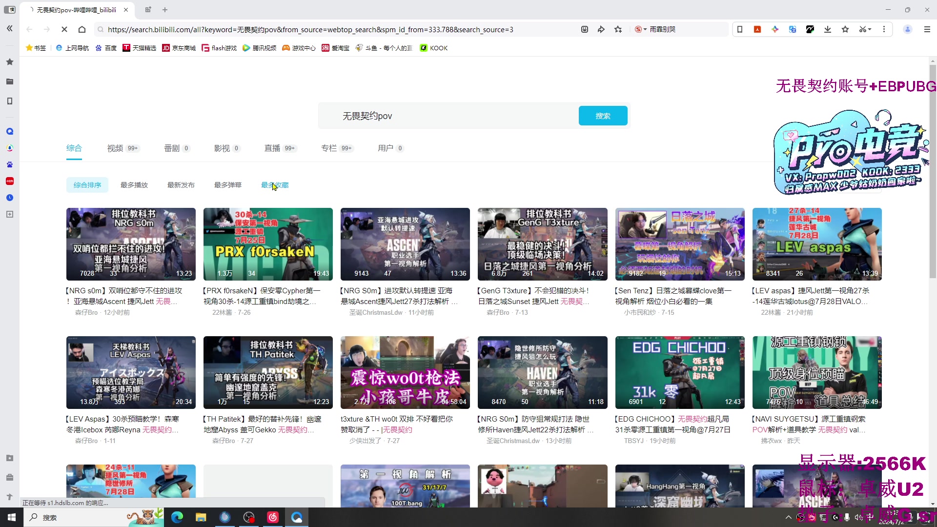Open the browser main menu
This screenshot has height=527, width=937.
[x=927, y=29]
